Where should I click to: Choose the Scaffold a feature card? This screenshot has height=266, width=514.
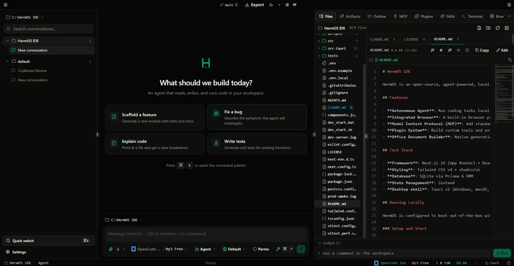[x=155, y=118]
